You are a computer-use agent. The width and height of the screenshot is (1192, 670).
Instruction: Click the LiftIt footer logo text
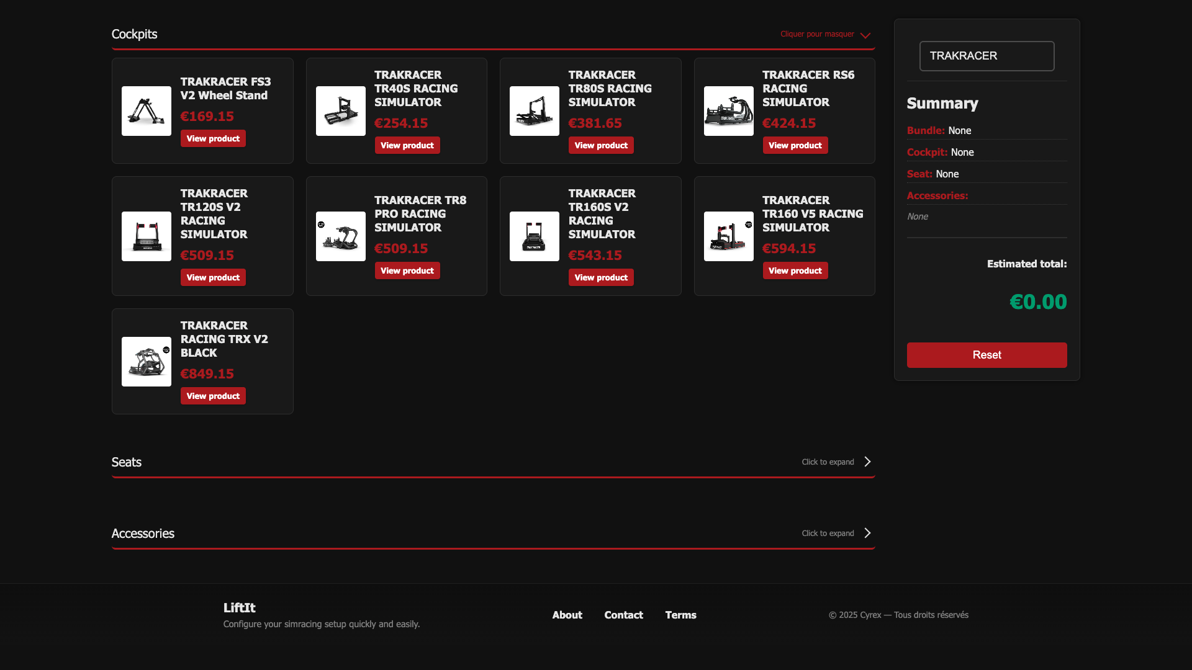point(240,608)
